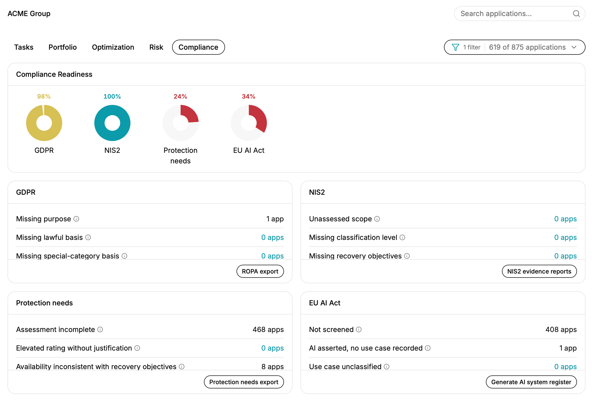
Task: Click 408 apps for Not screened
Action: pyautogui.click(x=561, y=329)
